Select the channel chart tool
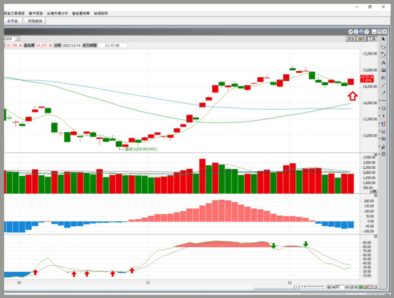Viewport: 394px width, 298px height. click(x=384, y=131)
